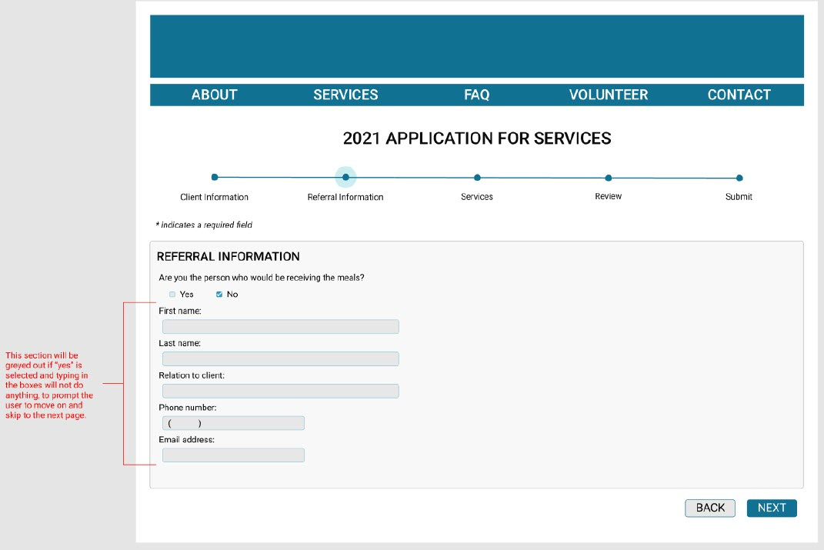
Task: Toggle the meal recipient question to Yes
Action: [x=172, y=294]
